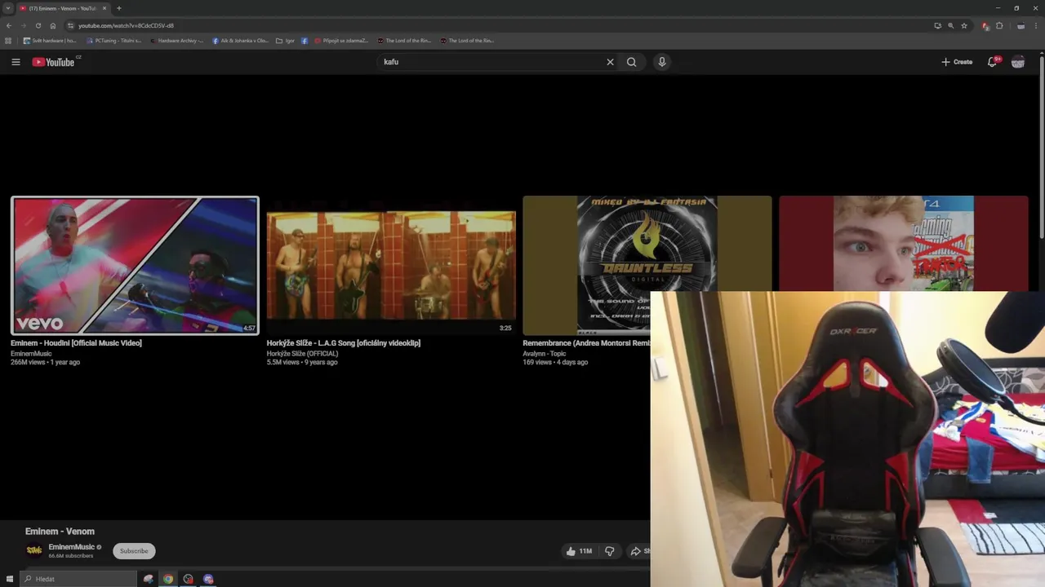Go back with browser back arrow

click(9, 25)
